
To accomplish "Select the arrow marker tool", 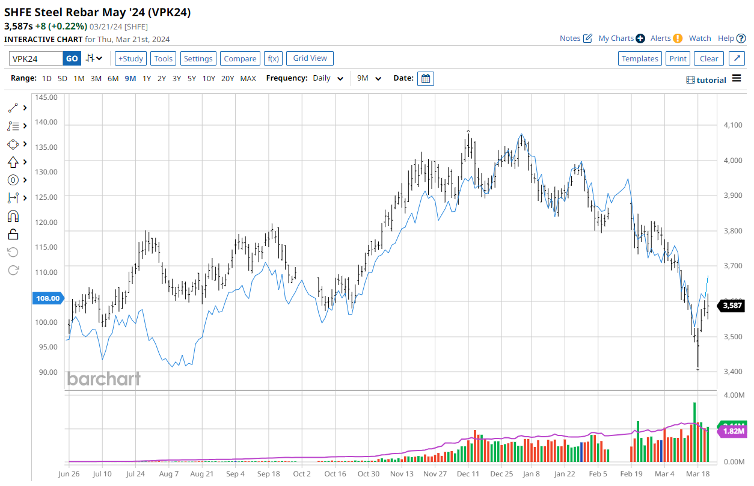I will 13,162.
